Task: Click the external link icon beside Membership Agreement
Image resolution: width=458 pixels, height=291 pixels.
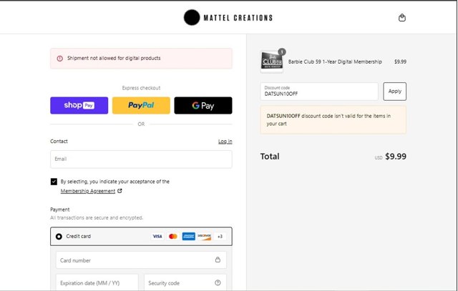Action: click(x=120, y=191)
